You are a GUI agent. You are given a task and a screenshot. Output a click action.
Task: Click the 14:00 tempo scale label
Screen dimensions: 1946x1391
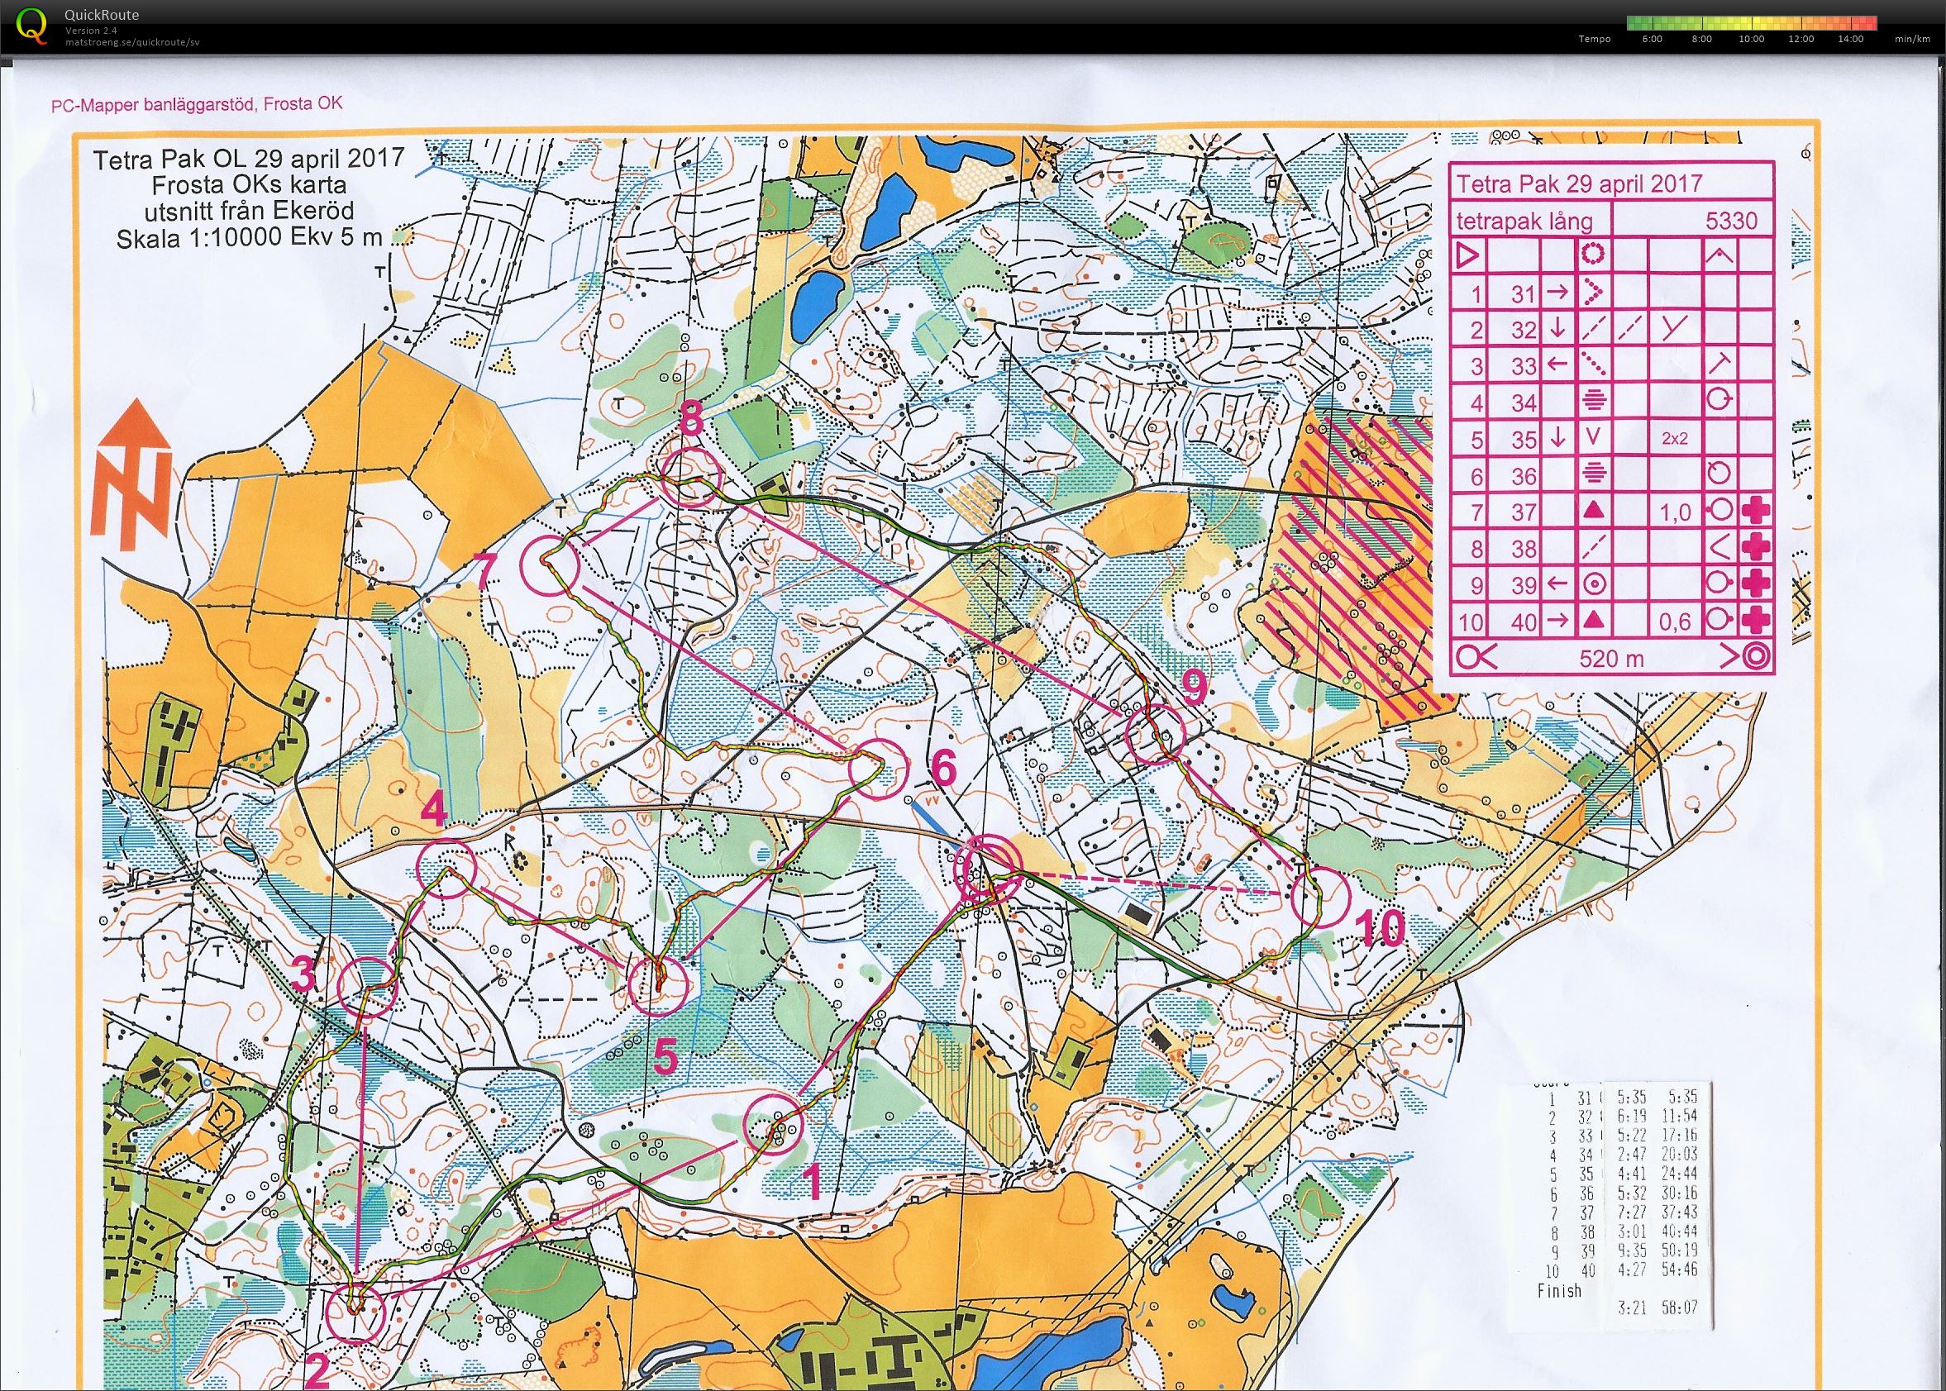tap(1850, 39)
